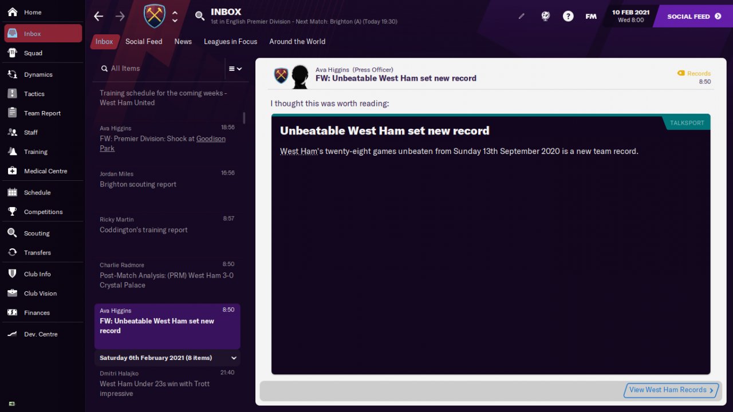This screenshot has width=733, height=412.
Task: Open the Squad shirt icon
Action: 12,53
